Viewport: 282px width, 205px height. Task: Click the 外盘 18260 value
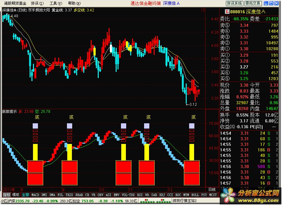242,109
